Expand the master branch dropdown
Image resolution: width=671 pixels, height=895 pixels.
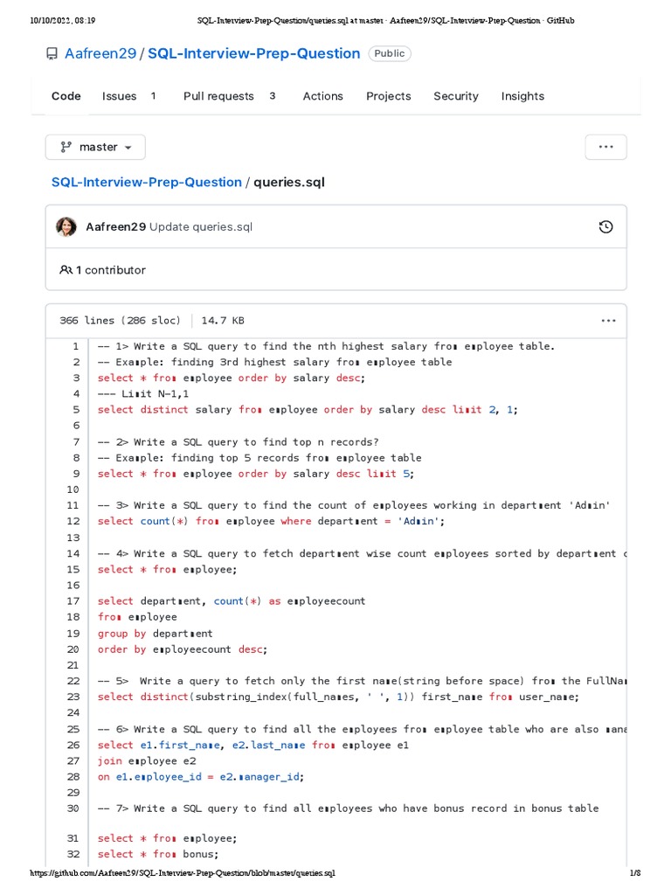[x=95, y=147]
